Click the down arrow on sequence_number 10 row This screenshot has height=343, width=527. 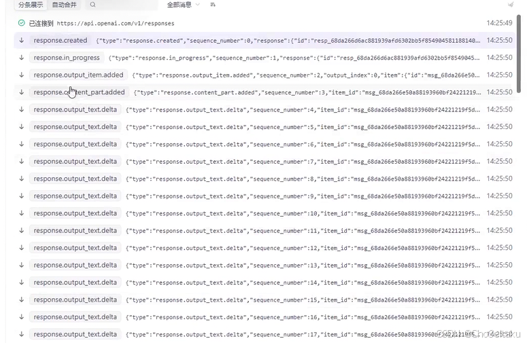click(22, 213)
